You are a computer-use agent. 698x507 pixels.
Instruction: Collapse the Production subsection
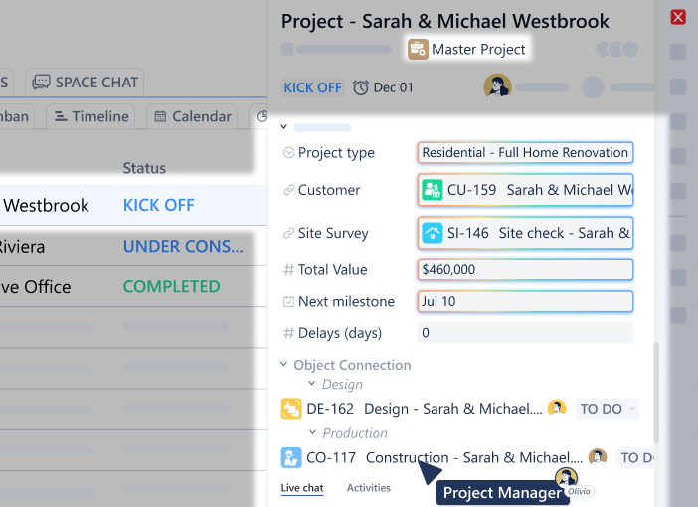[x=311, y=433]
